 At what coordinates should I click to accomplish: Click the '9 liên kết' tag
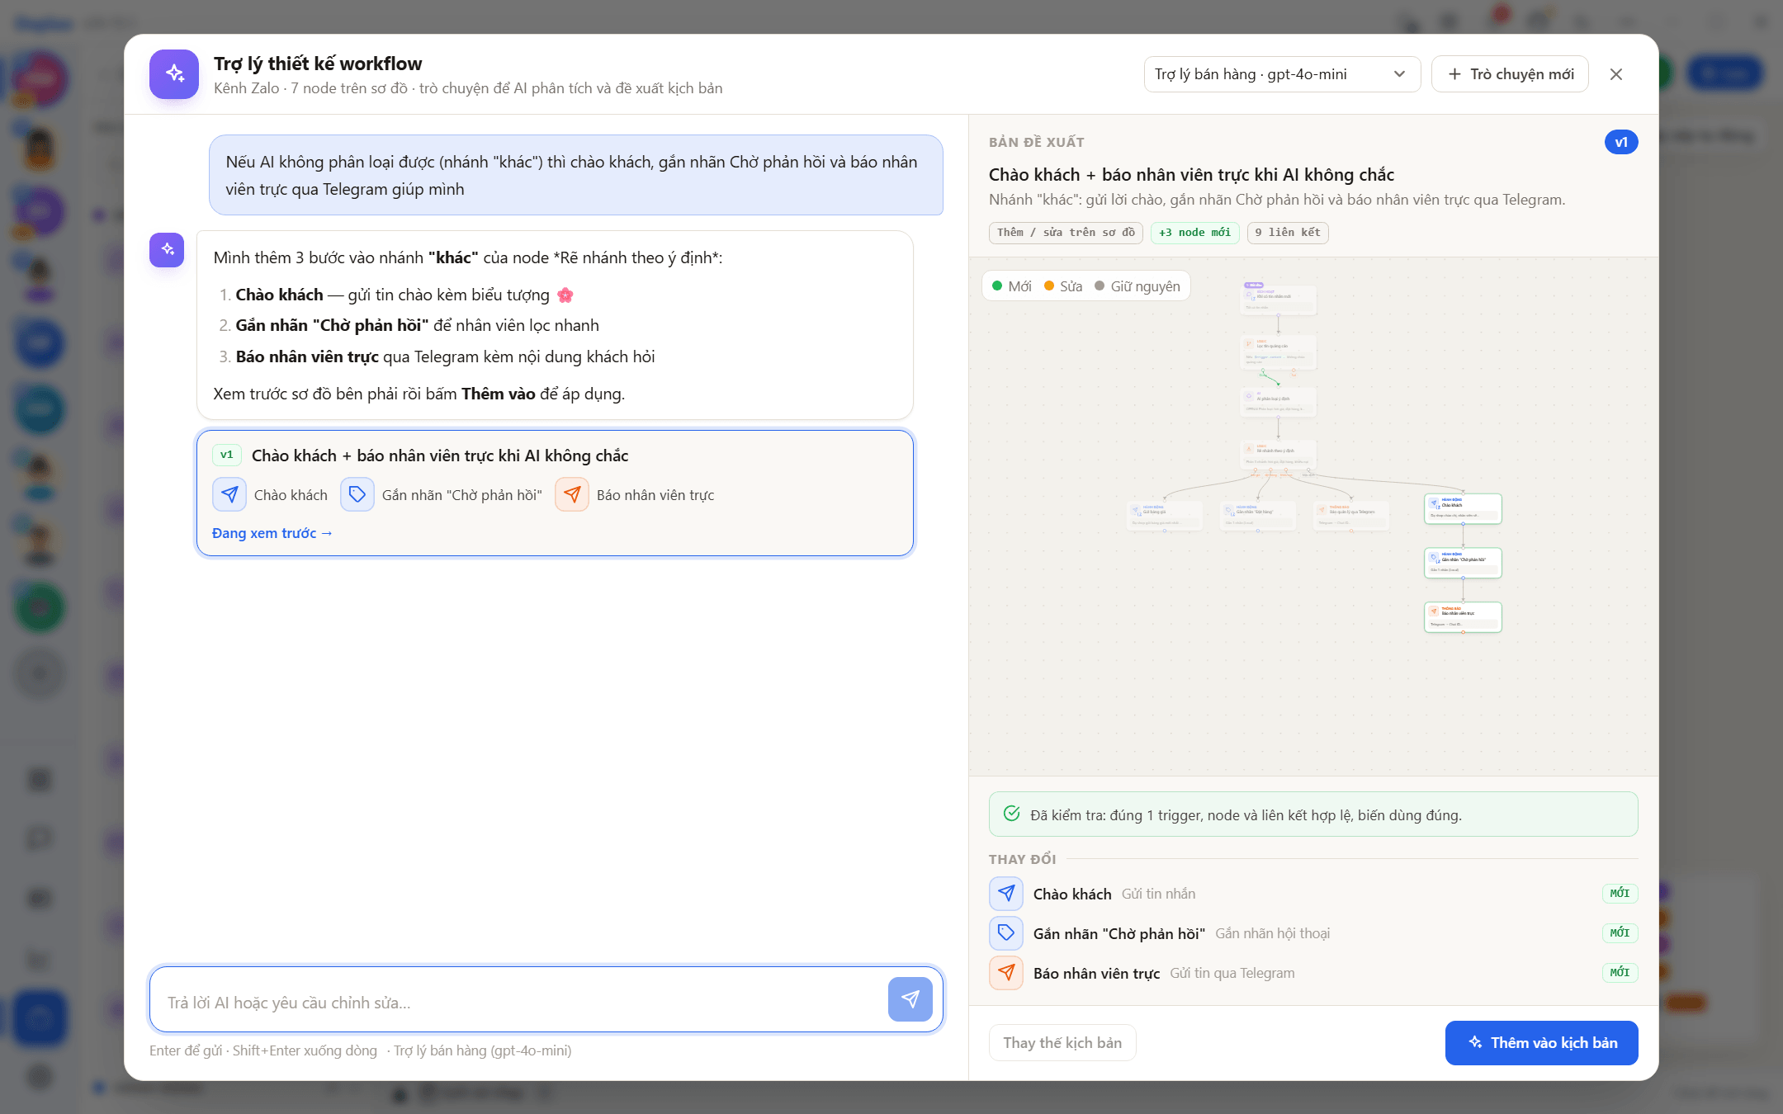pos(1288,233)
